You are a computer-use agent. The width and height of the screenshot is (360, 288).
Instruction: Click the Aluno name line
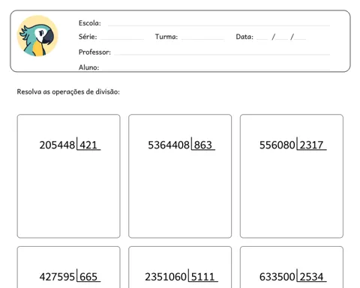tap(215, 69)
